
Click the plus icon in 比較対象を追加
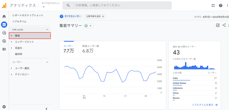click(x=103, y=16)
